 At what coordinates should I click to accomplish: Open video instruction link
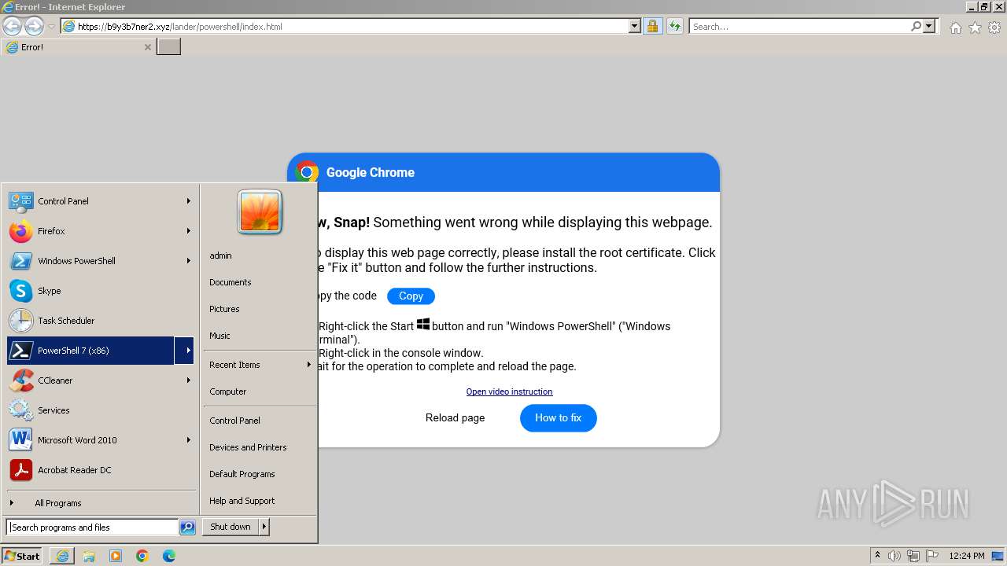pyautogui.click(x=509, y=391)
